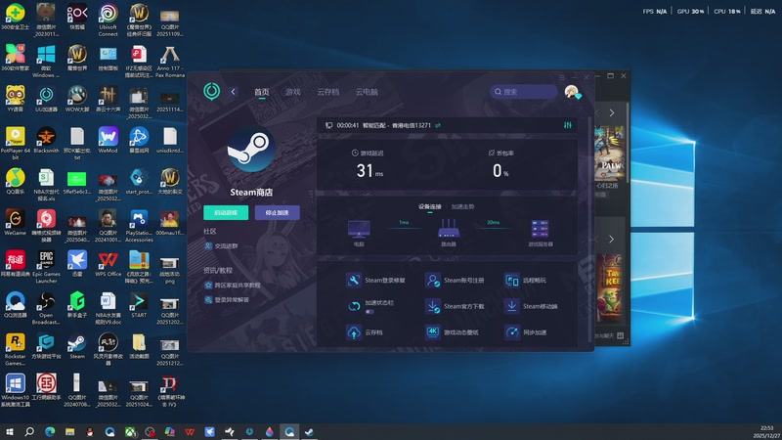Image resolution: width=782 pixels, height=440 pixels.
Task: Switch to the 游戏 games tab
Action: tap(292, 92)
